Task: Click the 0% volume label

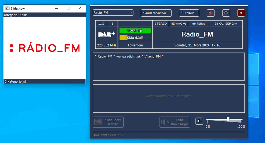Action: [x=208, y=127]
